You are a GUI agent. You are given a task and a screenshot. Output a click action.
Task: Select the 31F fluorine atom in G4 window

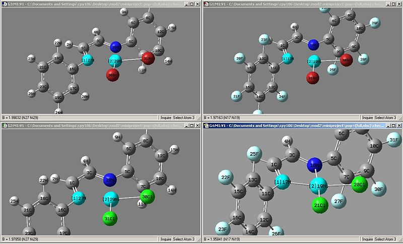click(394, 140)
